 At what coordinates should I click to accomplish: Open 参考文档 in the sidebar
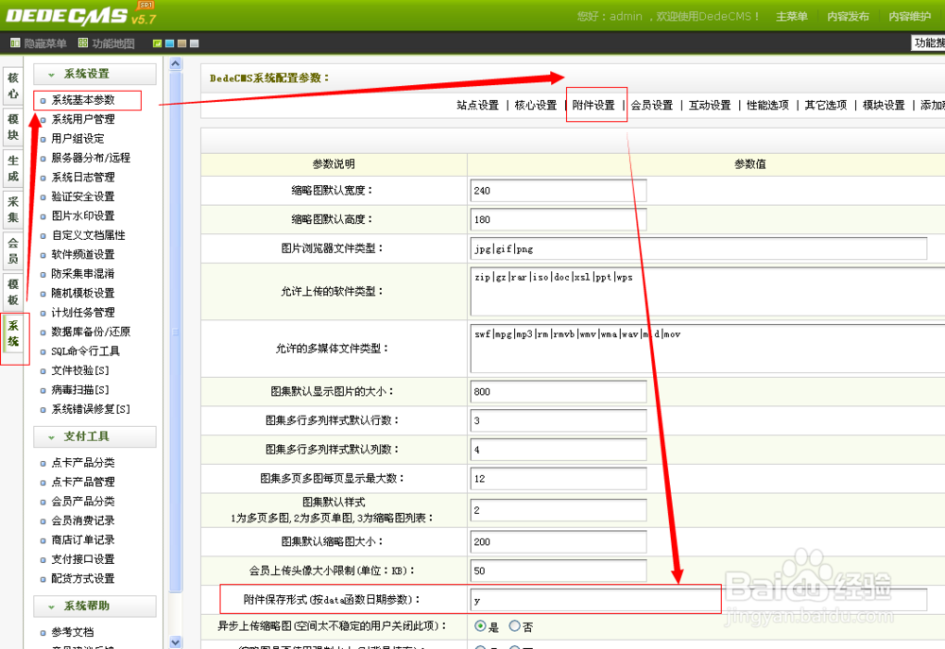73,632
